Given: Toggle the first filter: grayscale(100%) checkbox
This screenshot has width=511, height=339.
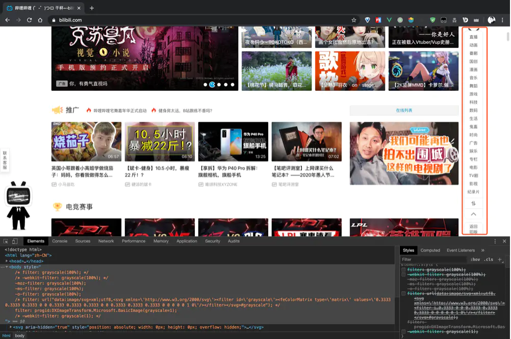Looking at the screenshot, I should point(403,270).
